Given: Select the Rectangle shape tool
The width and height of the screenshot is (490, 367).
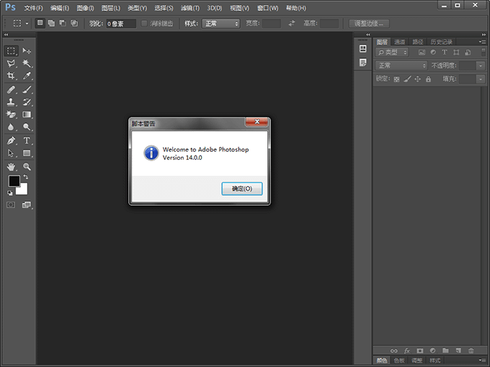Looking at the screenshot, I should pyautogui.click(x=27, y=153).
